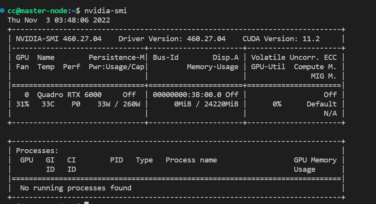The image size is (376, 204).
Task: Click the Persistence-M column header
Action: coord(117,58)
